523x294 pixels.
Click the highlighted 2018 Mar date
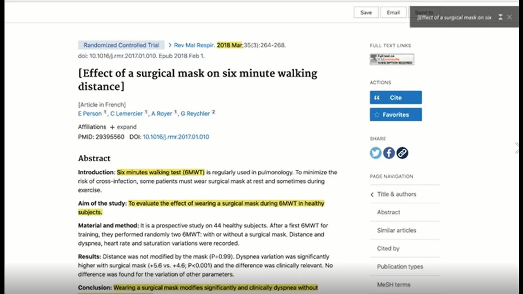[x=230, y=45]
